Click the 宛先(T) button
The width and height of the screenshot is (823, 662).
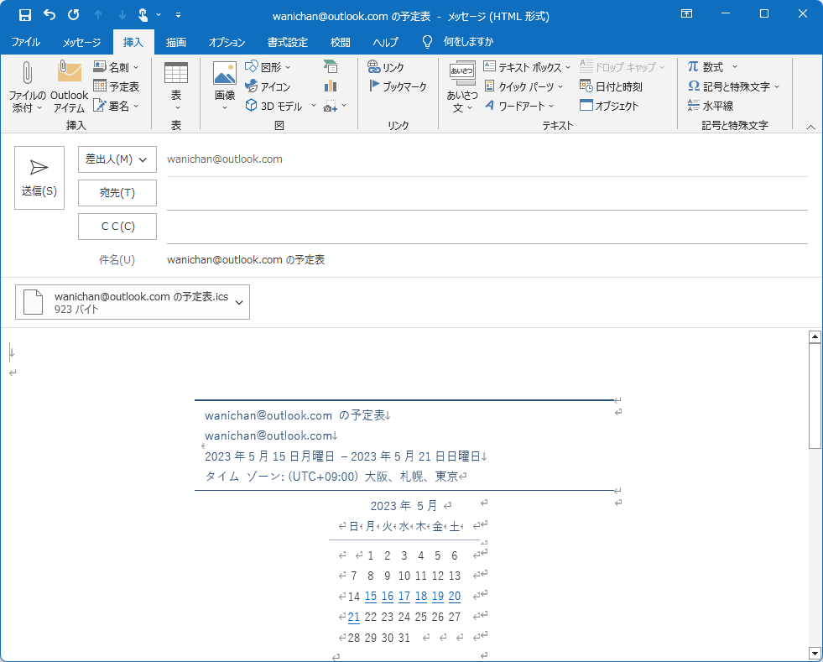[x=117, y=193]
